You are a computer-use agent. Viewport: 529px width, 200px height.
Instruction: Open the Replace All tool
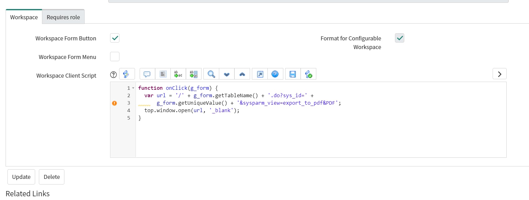194,74
